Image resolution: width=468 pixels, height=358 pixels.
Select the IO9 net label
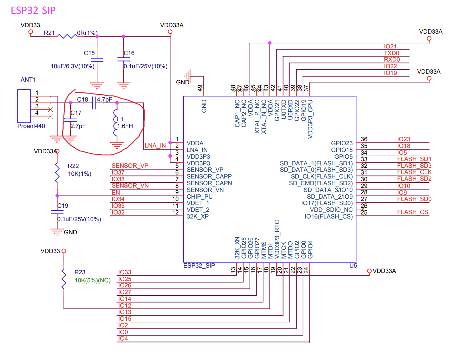(x=402, y=193)
